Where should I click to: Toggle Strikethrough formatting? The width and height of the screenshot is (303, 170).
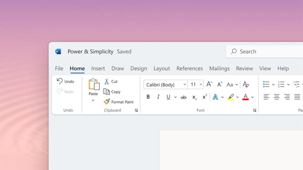(x=184, y=97)
